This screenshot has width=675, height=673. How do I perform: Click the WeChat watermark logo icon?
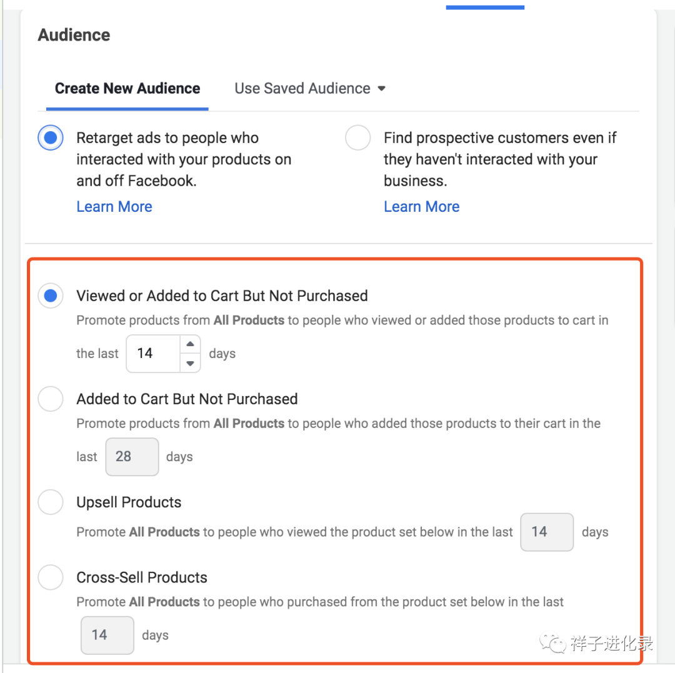pyautogui.click(x=552, y=643)
